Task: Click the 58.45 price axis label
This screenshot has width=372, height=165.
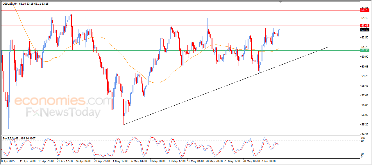Action: [365, 86]
